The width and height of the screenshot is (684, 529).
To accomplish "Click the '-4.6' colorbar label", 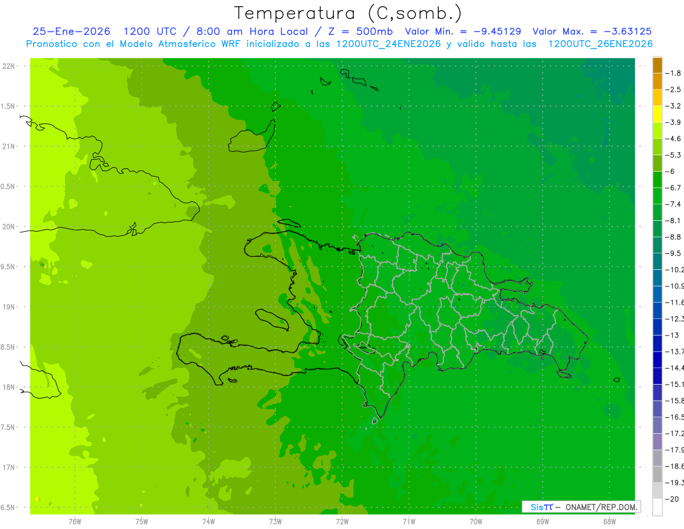I will coord(674,139).
